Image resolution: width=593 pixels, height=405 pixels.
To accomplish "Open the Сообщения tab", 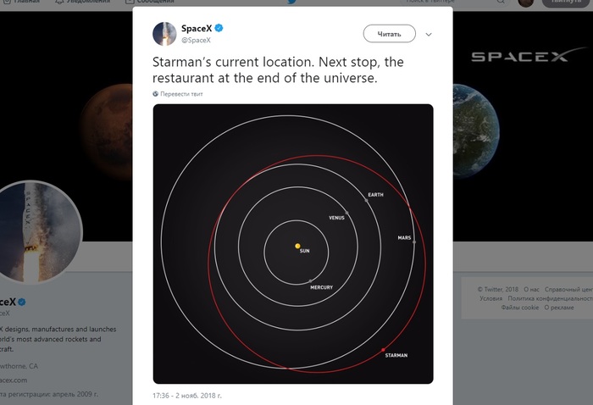I will [x=152, y=3].
